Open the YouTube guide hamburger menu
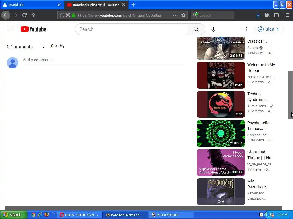This screenshot has height=219, width=293. [10, 29]
